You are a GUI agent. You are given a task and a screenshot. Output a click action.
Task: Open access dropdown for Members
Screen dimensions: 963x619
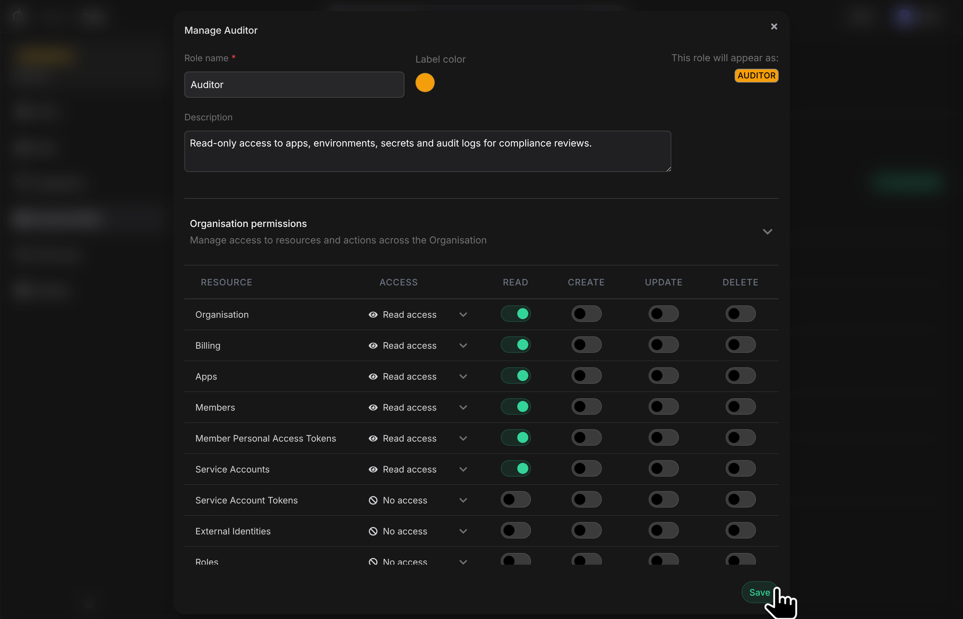click(463, 408)
